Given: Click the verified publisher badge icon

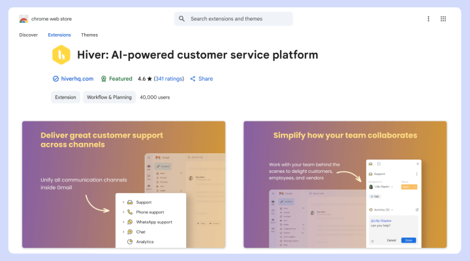Looking at the screenshot, I should tap(55, 79).
